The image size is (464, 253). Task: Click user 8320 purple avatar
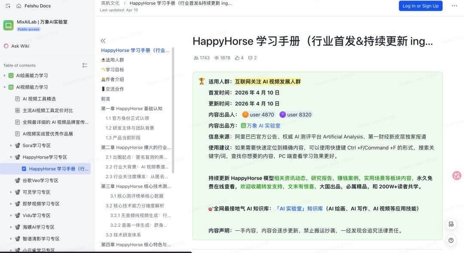pyautogui.click(x=283, y=115)
